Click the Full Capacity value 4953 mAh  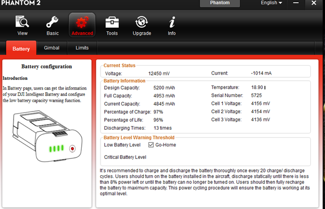coord(164,96)
